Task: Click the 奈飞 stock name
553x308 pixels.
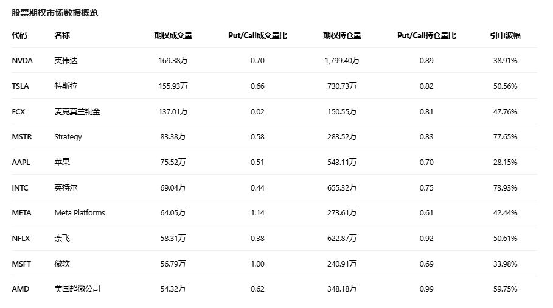Action: click(62, 239)
